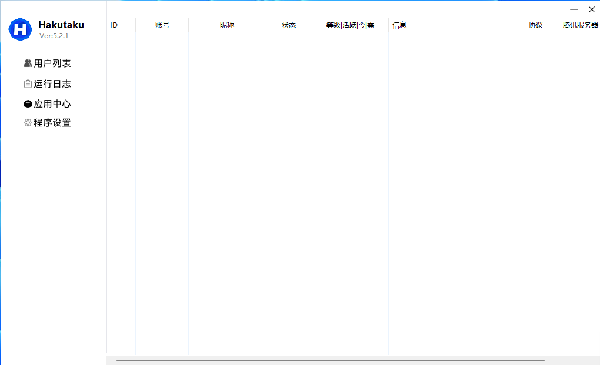Select the 昵称 column header
This screenshot has height=365, width=600.
(x=227, y=25)
